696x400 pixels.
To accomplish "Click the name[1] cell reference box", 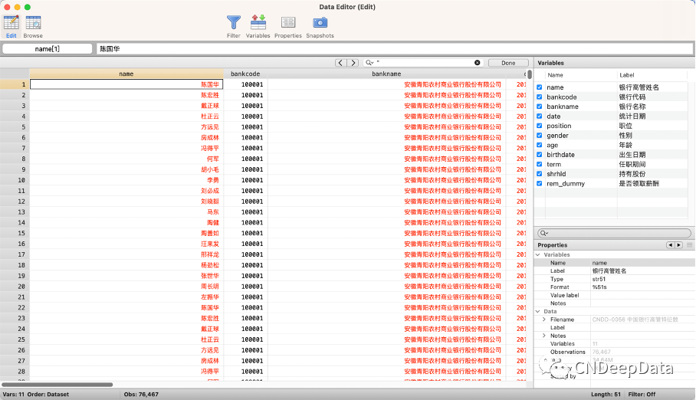I will 47,49.
